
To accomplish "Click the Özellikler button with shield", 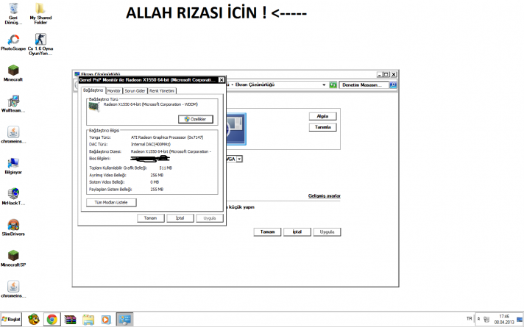I will [196, 119].
